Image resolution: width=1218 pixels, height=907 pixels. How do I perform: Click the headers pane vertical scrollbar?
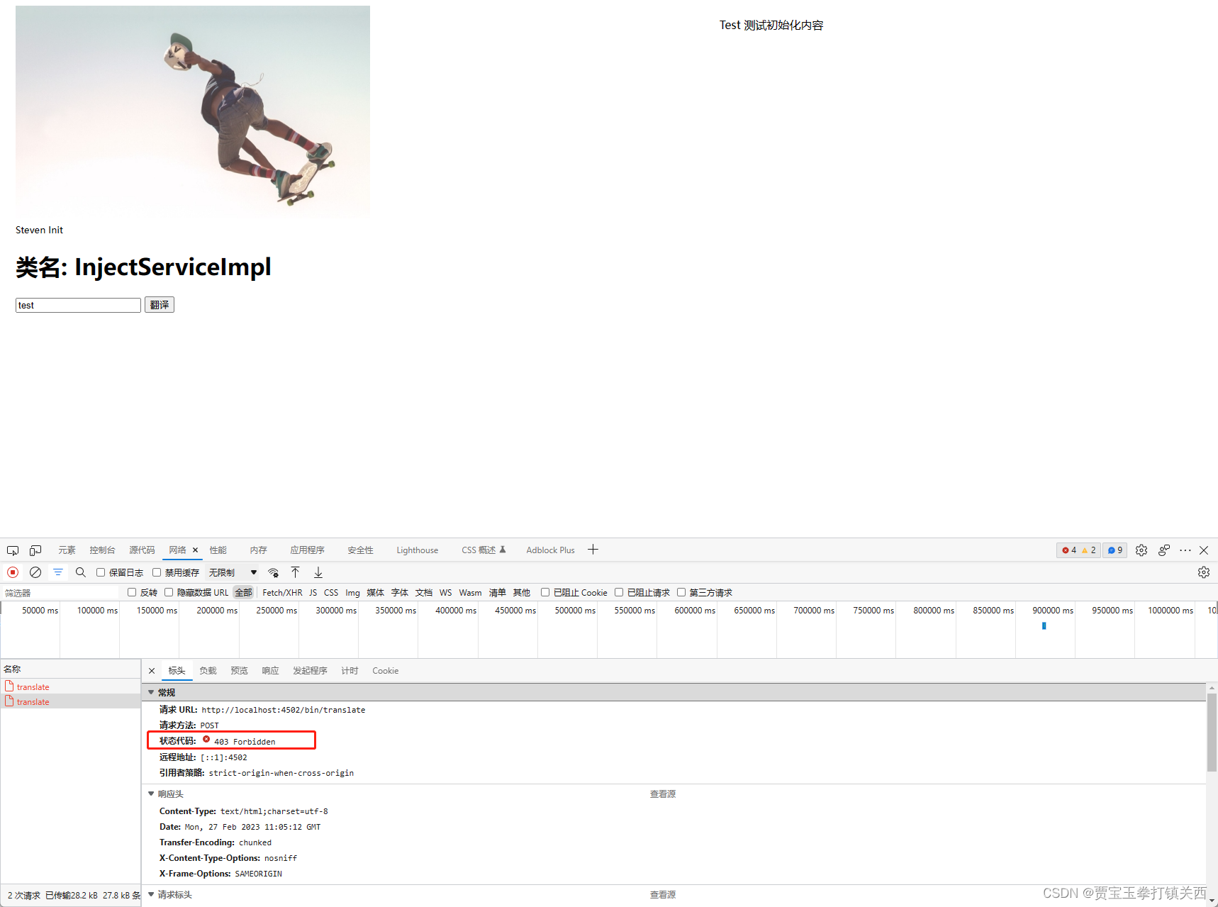1212,732
